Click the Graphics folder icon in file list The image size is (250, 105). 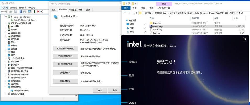(151, 23)
